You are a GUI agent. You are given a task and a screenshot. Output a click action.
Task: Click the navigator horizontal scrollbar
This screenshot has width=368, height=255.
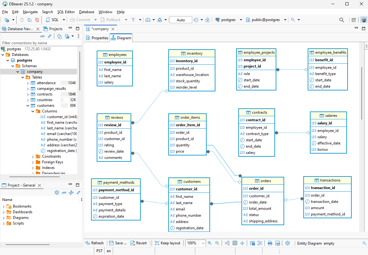coord(35,177)
